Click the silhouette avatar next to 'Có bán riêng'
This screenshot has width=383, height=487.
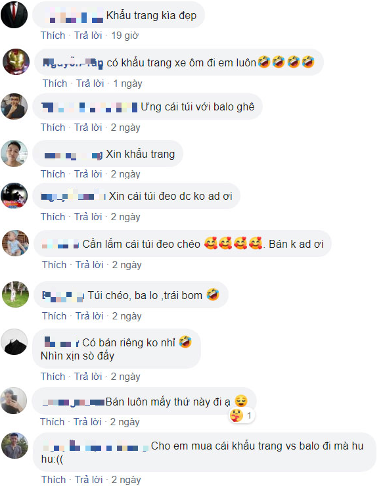tap(14, 342)
